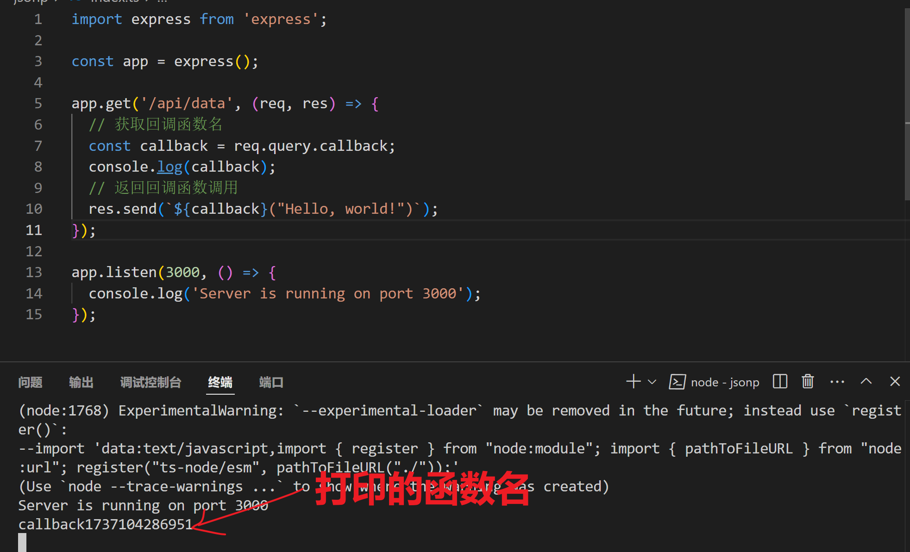910x552 pixels.
Task: Click the editor vertical scrollbar thumb
Action: point(907,104)
